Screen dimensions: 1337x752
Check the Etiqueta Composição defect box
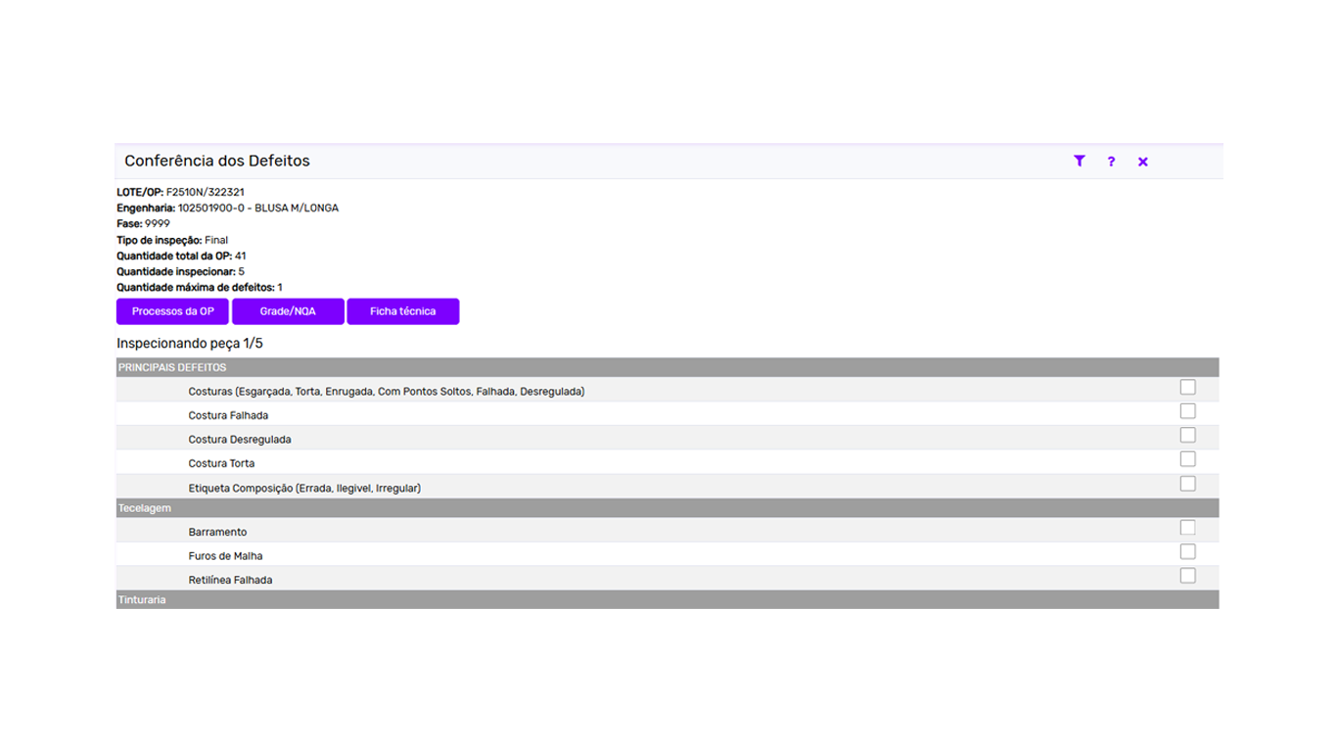click(1187, 484)
